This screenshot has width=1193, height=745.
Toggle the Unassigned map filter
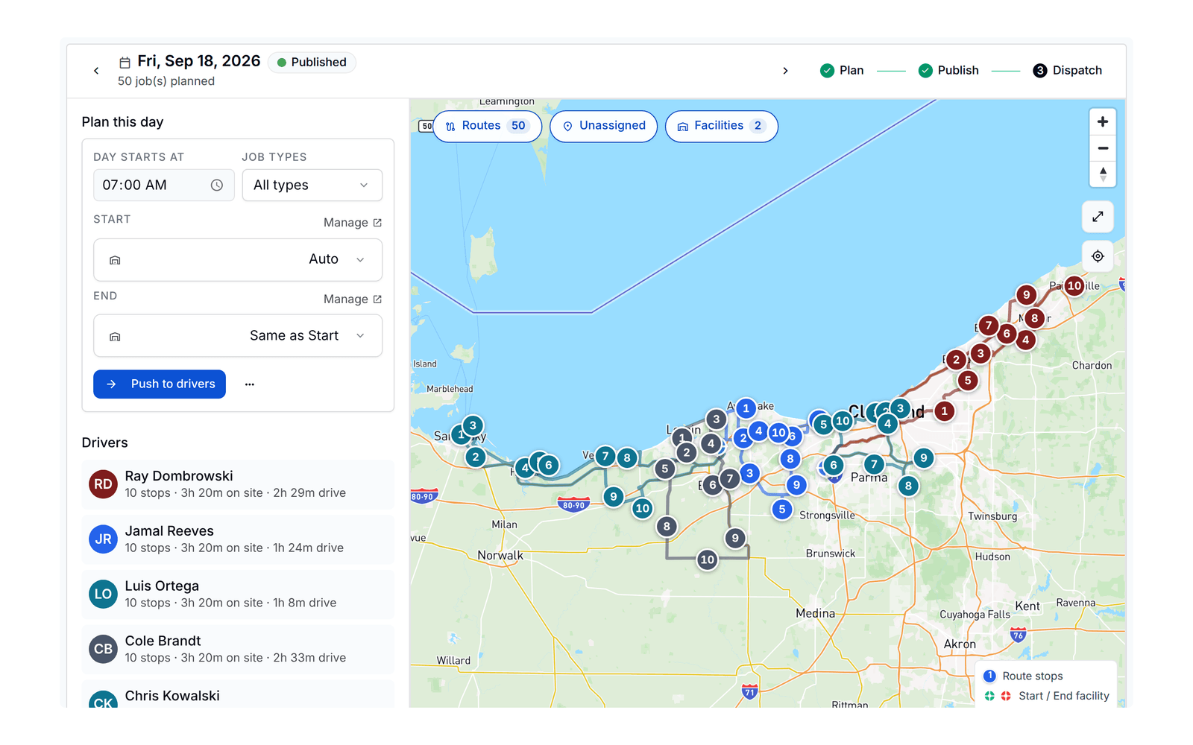click(x=604, y=126)
